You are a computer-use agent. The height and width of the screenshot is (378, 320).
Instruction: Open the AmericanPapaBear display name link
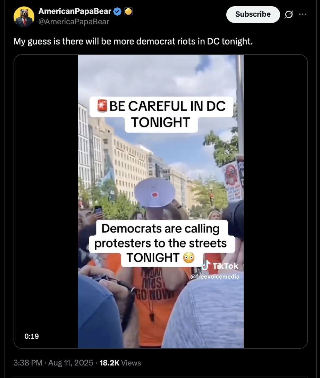[x=75, y=11]
